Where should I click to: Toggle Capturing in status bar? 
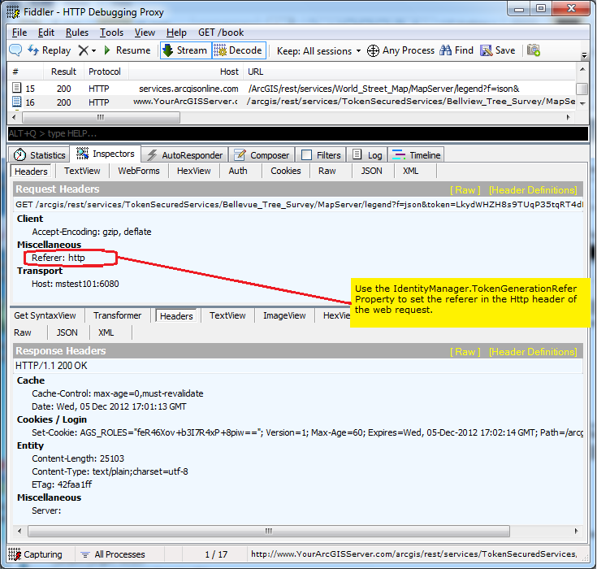[x=35, y=554]
